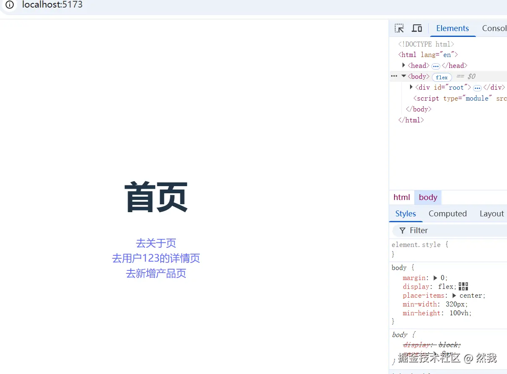507x374 pixels.
Task: Select the closing </html> tag line
Action: pos(411,120)
